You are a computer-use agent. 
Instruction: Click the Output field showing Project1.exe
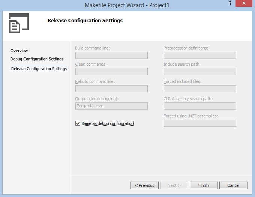point(111,106)
